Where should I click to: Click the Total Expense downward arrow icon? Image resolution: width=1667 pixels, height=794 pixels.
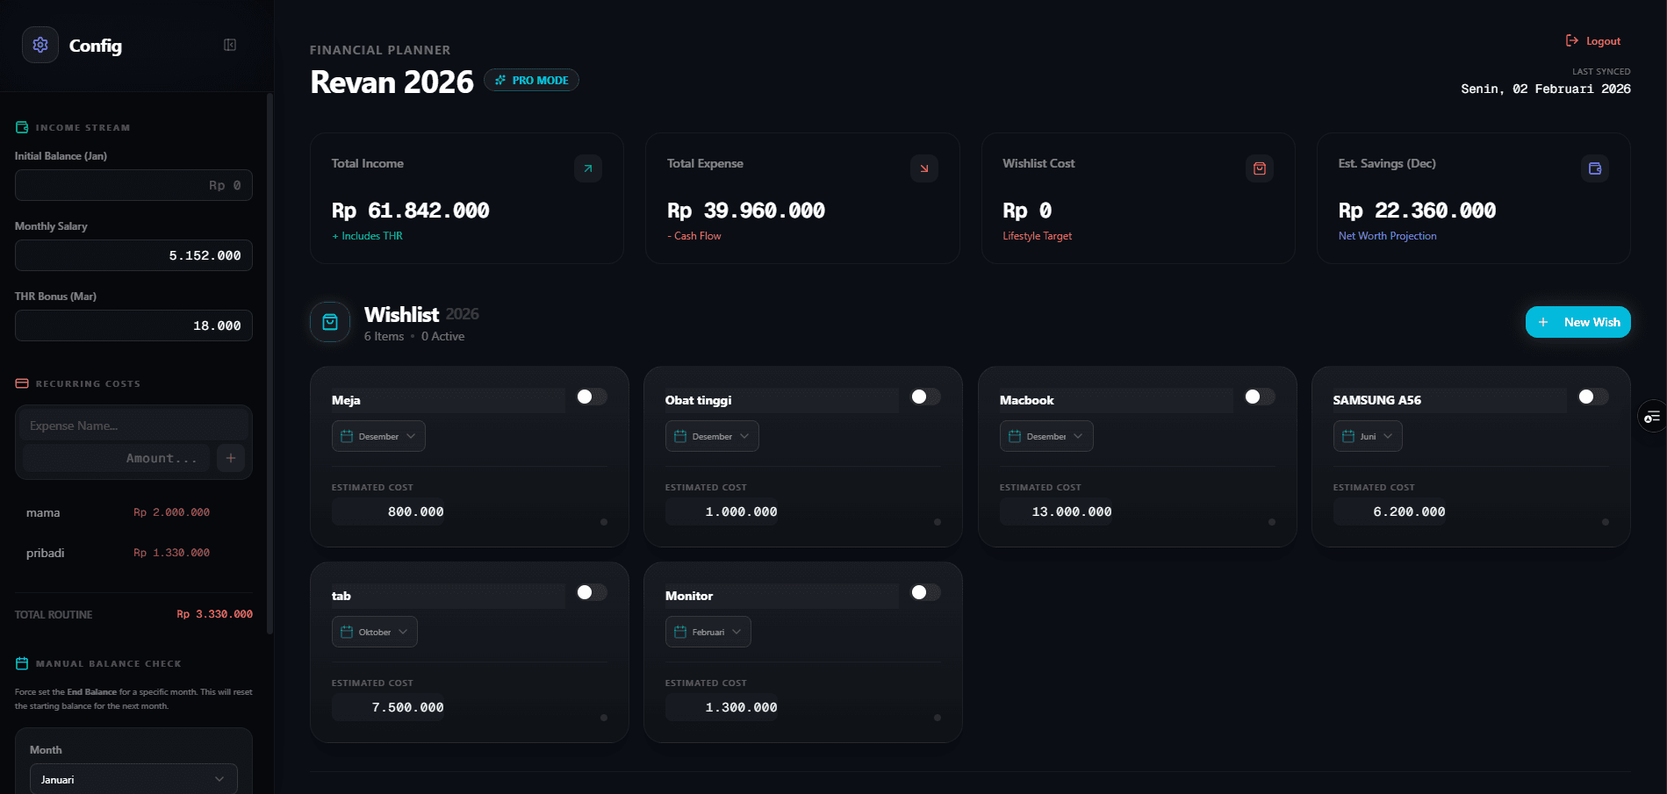click(923, 168)
